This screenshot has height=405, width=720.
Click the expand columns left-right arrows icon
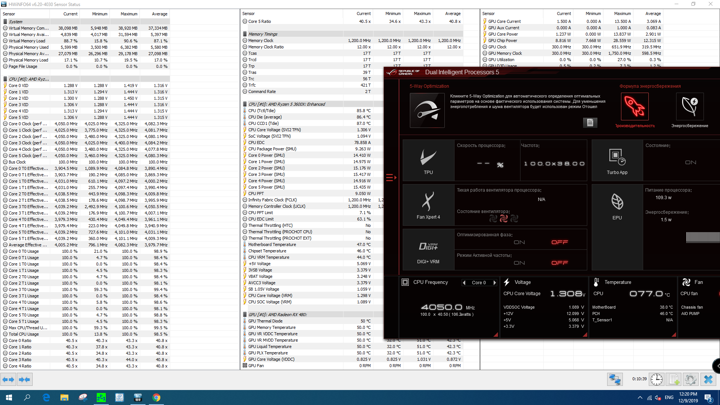(x=8, y=379)
